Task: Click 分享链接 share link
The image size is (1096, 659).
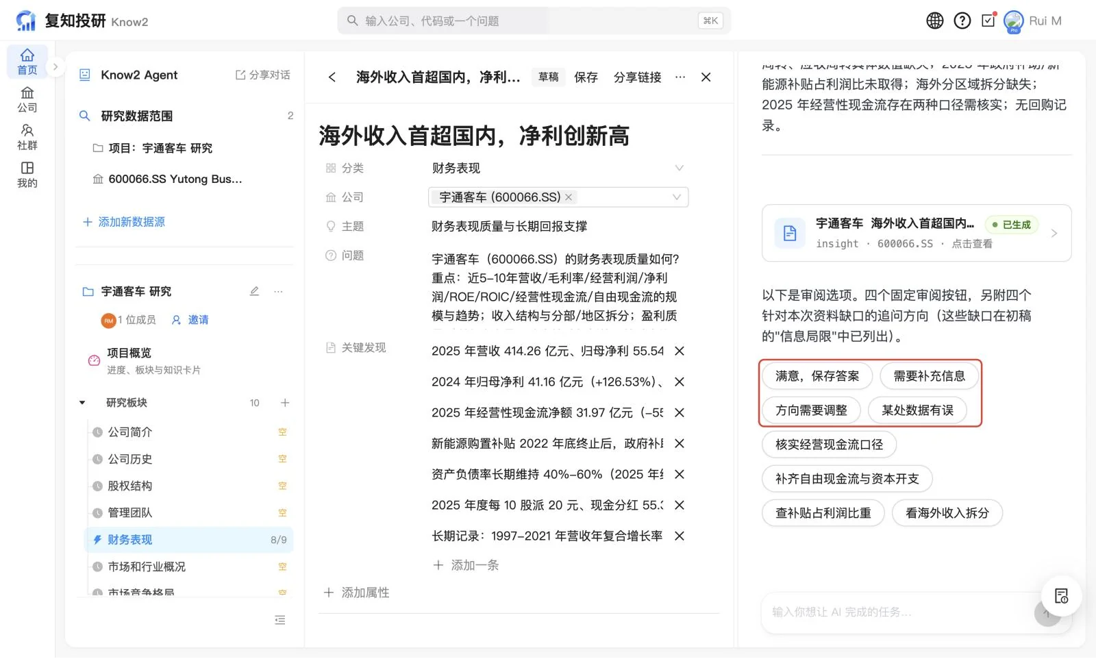Action: (x=638, y=77)
